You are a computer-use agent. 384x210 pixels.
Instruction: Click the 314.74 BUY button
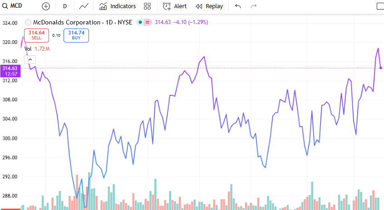76,35
